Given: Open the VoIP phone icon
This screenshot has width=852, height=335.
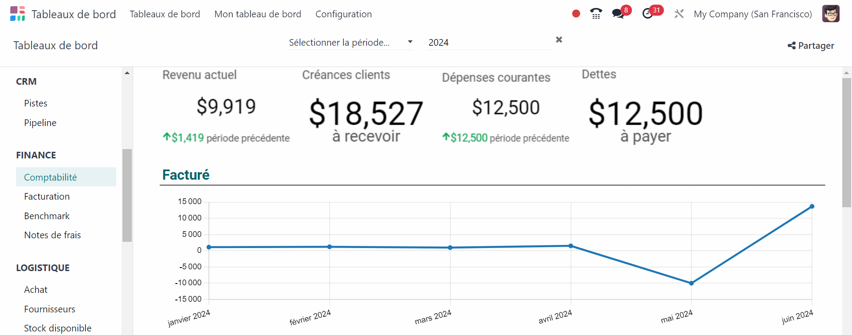Looking at the screenshot, I should click(x=596, y=14).
